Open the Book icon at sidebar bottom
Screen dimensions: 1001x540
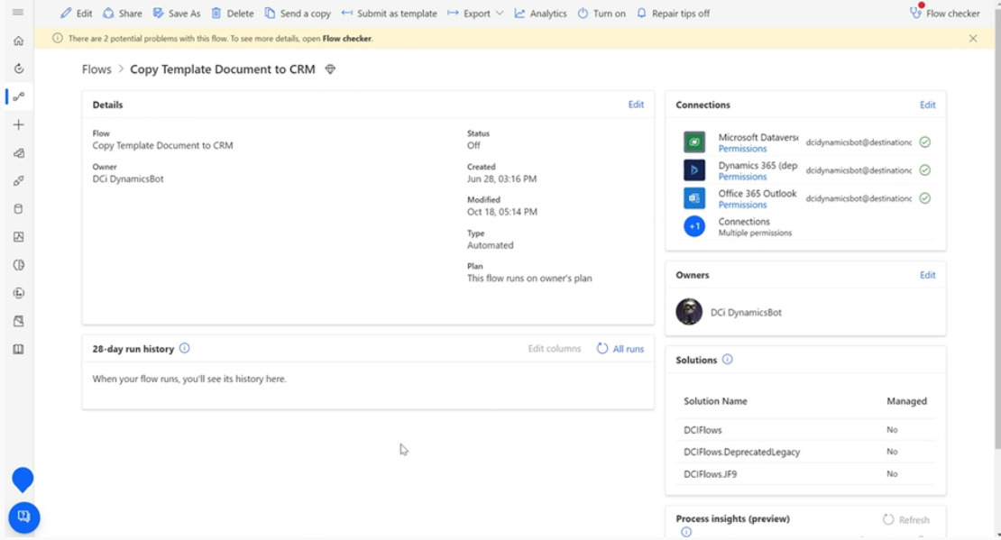coord(19,349)
